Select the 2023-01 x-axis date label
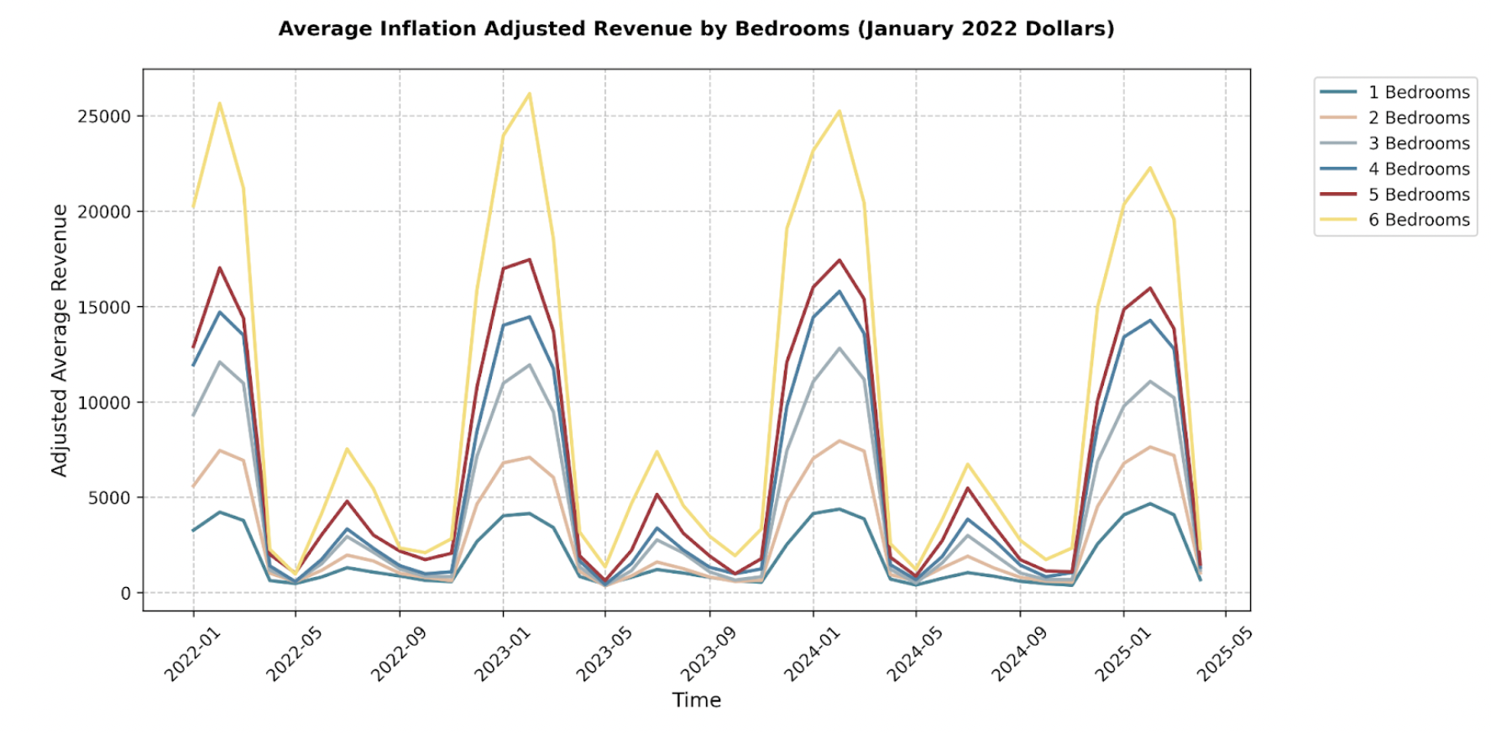This screenshot has height=733, width=1491. [502, 654]
